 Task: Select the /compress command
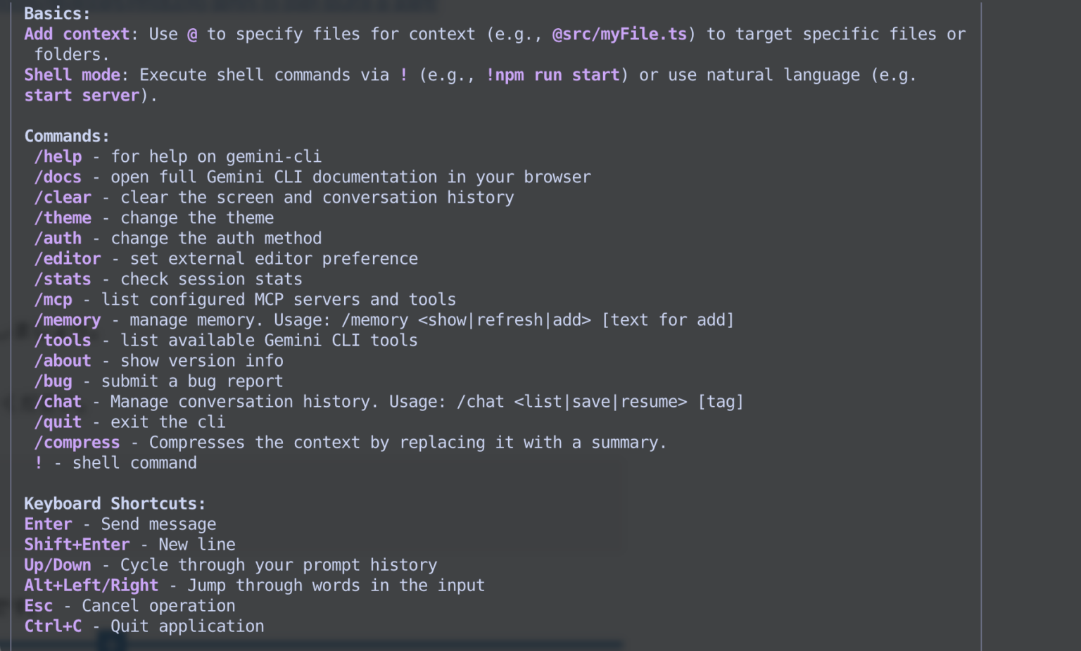click(x=77, y=442)
